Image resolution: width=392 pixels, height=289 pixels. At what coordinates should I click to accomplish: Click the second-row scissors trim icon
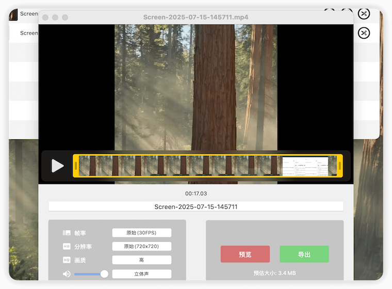pos(364,33)
